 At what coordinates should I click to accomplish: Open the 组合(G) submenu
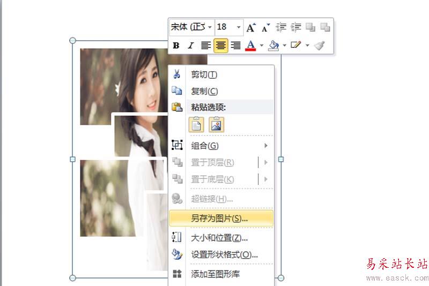(221, 146)
